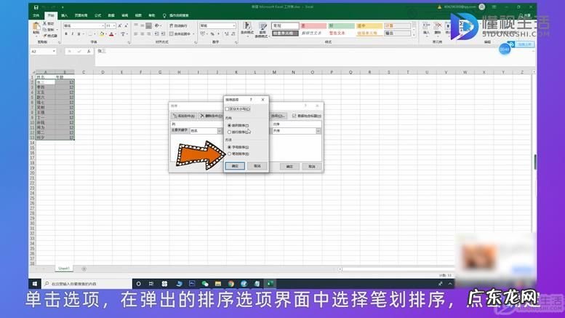Click the Copy icon
Viewport: 565px width, 318px height.
point(45,30)
